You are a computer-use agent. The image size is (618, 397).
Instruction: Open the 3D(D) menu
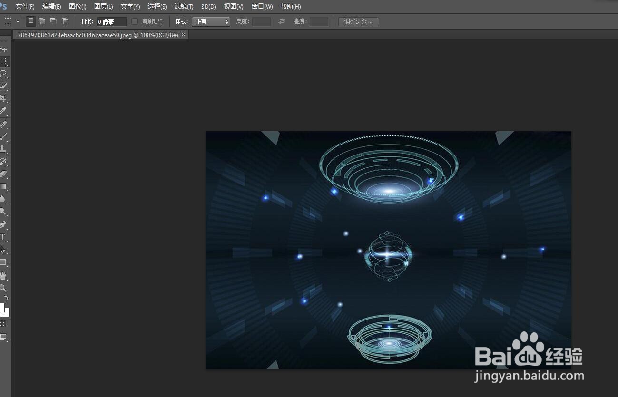click(208, 7)
